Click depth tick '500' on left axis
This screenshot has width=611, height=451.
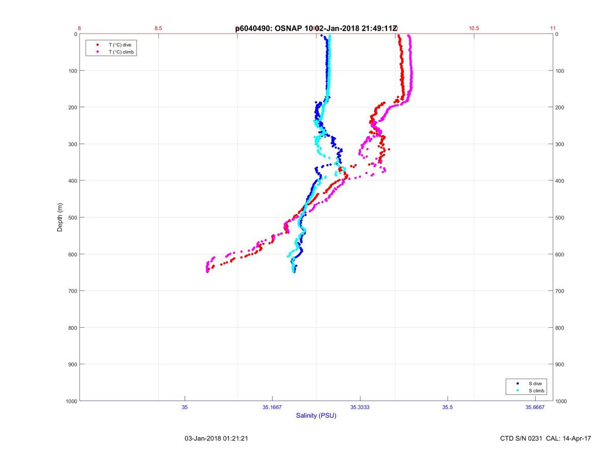pyautogui.click(x=72, y=218)
